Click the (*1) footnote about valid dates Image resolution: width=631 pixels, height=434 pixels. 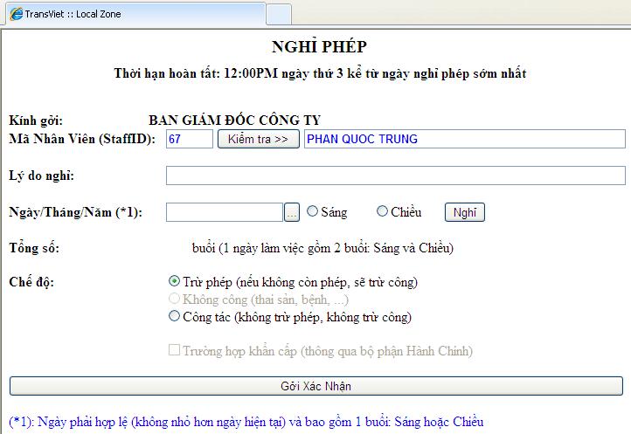click(246, 422)
